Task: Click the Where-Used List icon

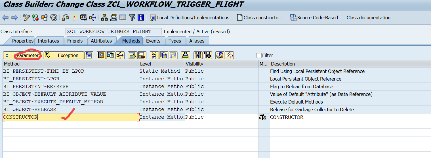Action: pos(92,18)
